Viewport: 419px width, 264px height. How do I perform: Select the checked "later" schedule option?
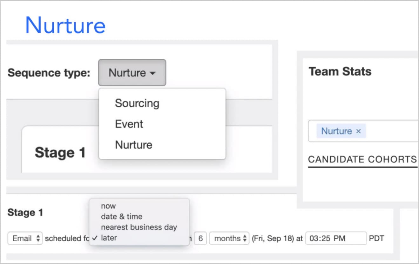109,238
